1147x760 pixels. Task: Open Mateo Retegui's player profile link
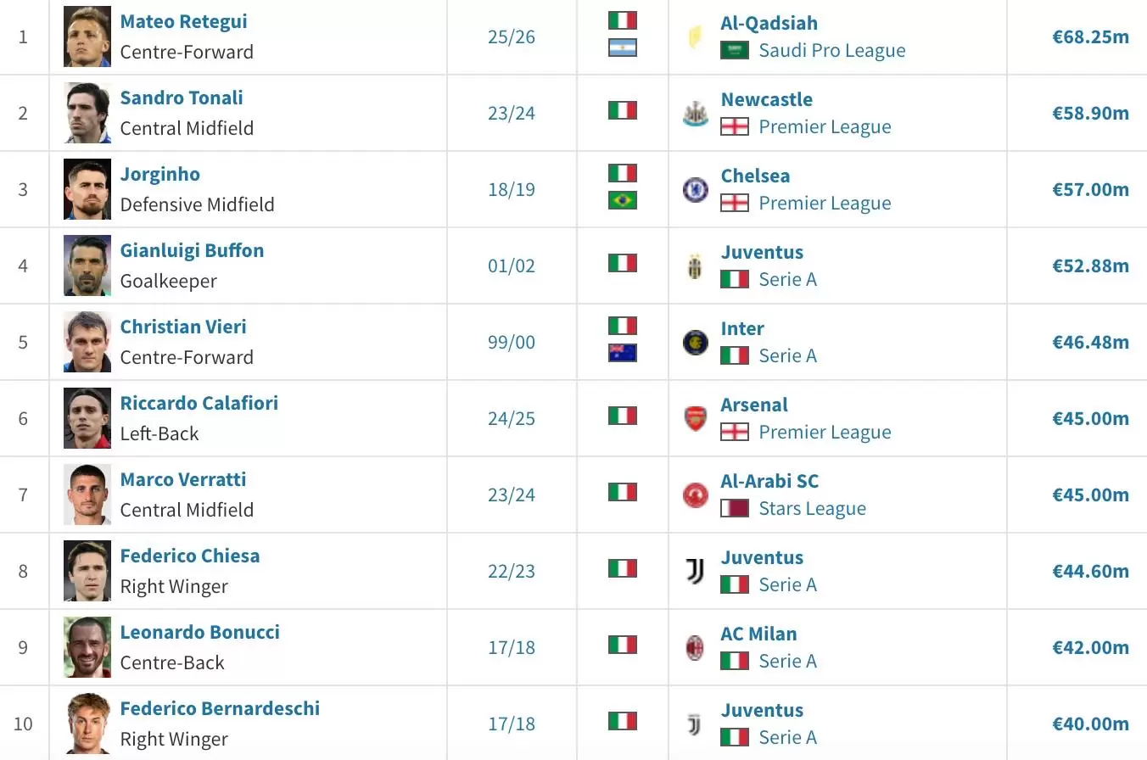pyautogui.click(x=184, y=21)
